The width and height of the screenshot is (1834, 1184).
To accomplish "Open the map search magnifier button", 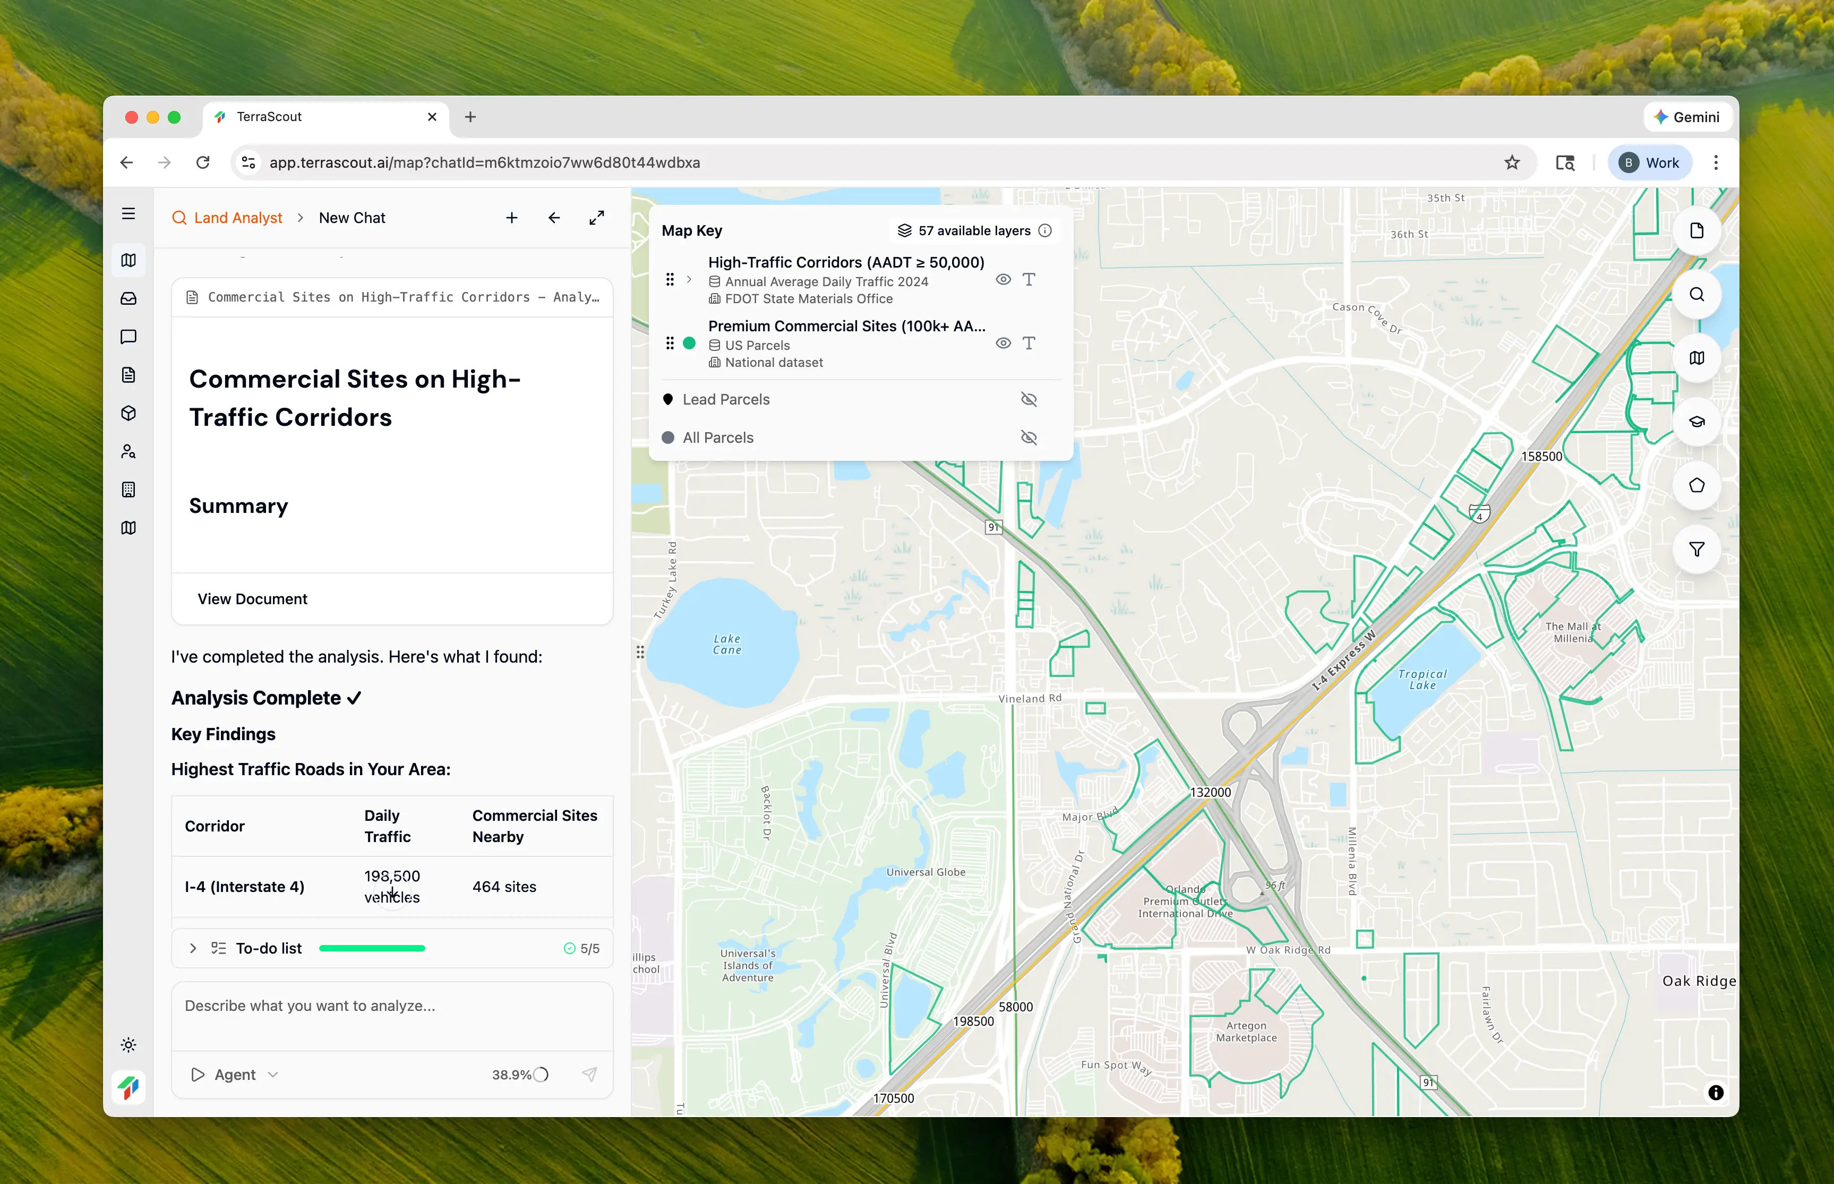I will tap(1696, 295).
